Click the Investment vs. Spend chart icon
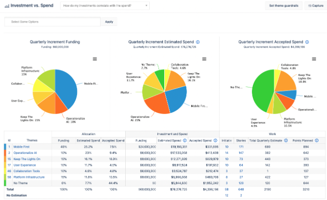The image size is (327, 200). (7, 6)
